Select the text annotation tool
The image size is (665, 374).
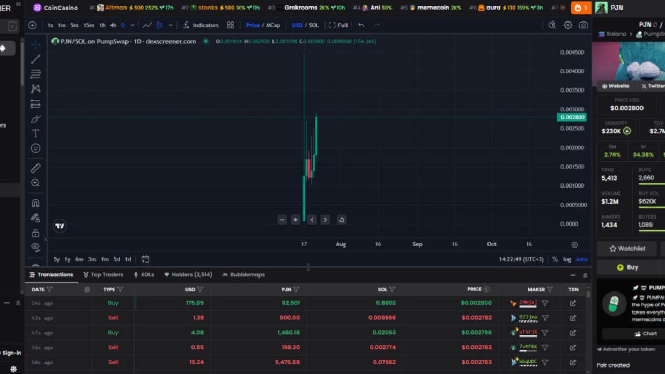point(35,133)
